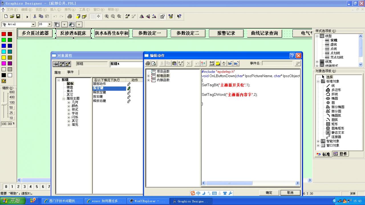Screen dimensions: 365x205
Task: Select the 键盘 event item in tree
Action: tap(70, 87)
